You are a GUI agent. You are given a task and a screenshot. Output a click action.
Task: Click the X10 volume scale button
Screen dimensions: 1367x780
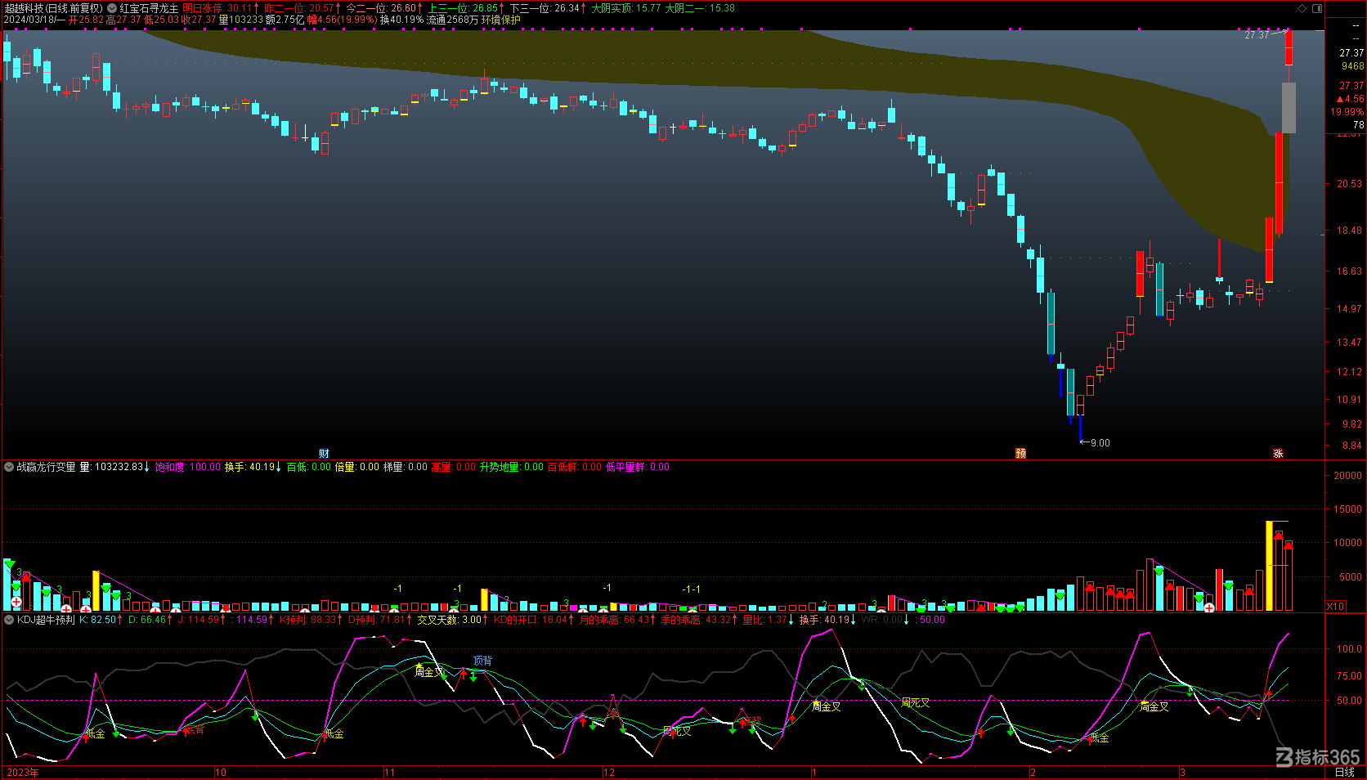1336,606
